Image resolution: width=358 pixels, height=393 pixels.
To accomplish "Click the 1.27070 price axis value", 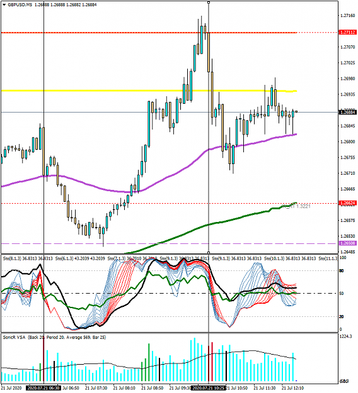I will click(348, 47).
